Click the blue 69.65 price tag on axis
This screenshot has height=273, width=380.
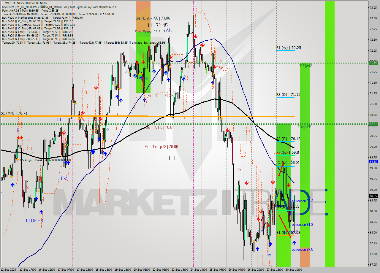click(373, 162)
